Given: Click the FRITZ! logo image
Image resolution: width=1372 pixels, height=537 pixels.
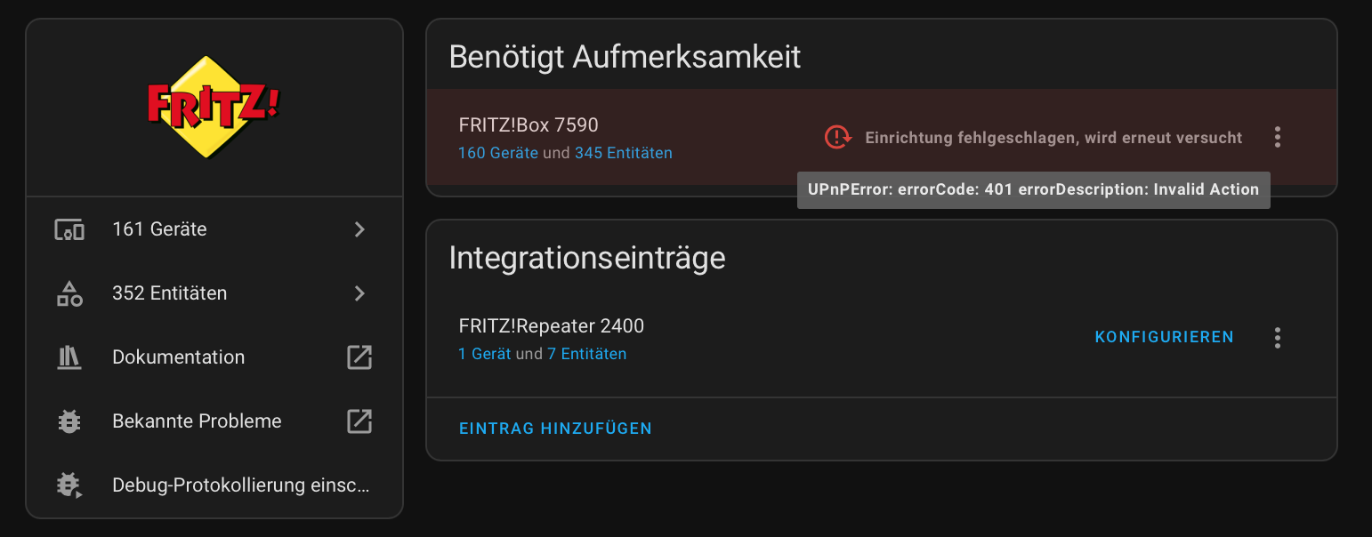Looking at the screenshot, I should 214,108.
